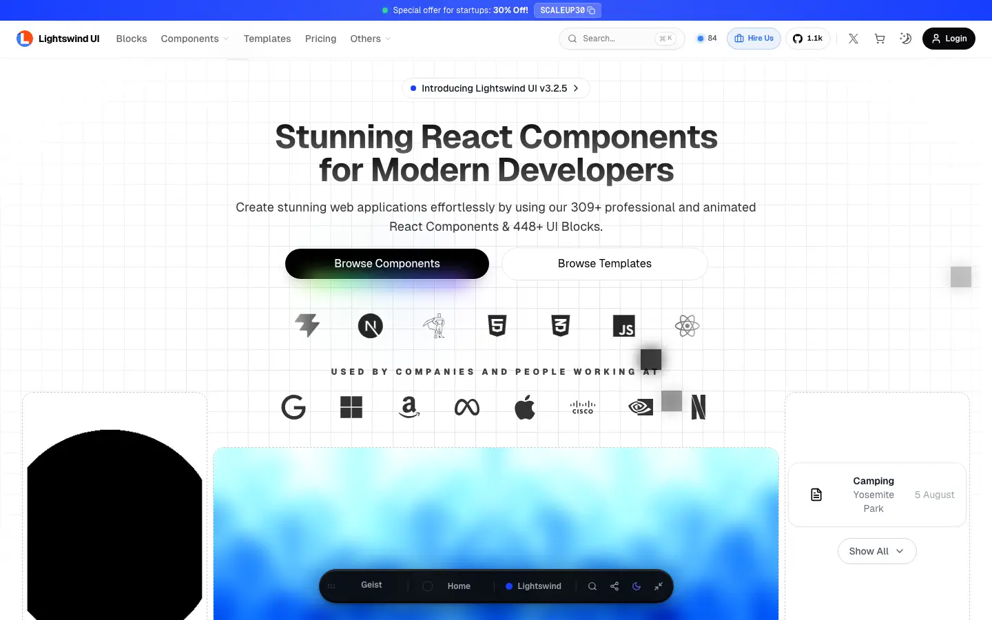Toggle the dark mode theme icon in header
The width and height of the screenshot is (992, 620).
click(x=906, y=39)
